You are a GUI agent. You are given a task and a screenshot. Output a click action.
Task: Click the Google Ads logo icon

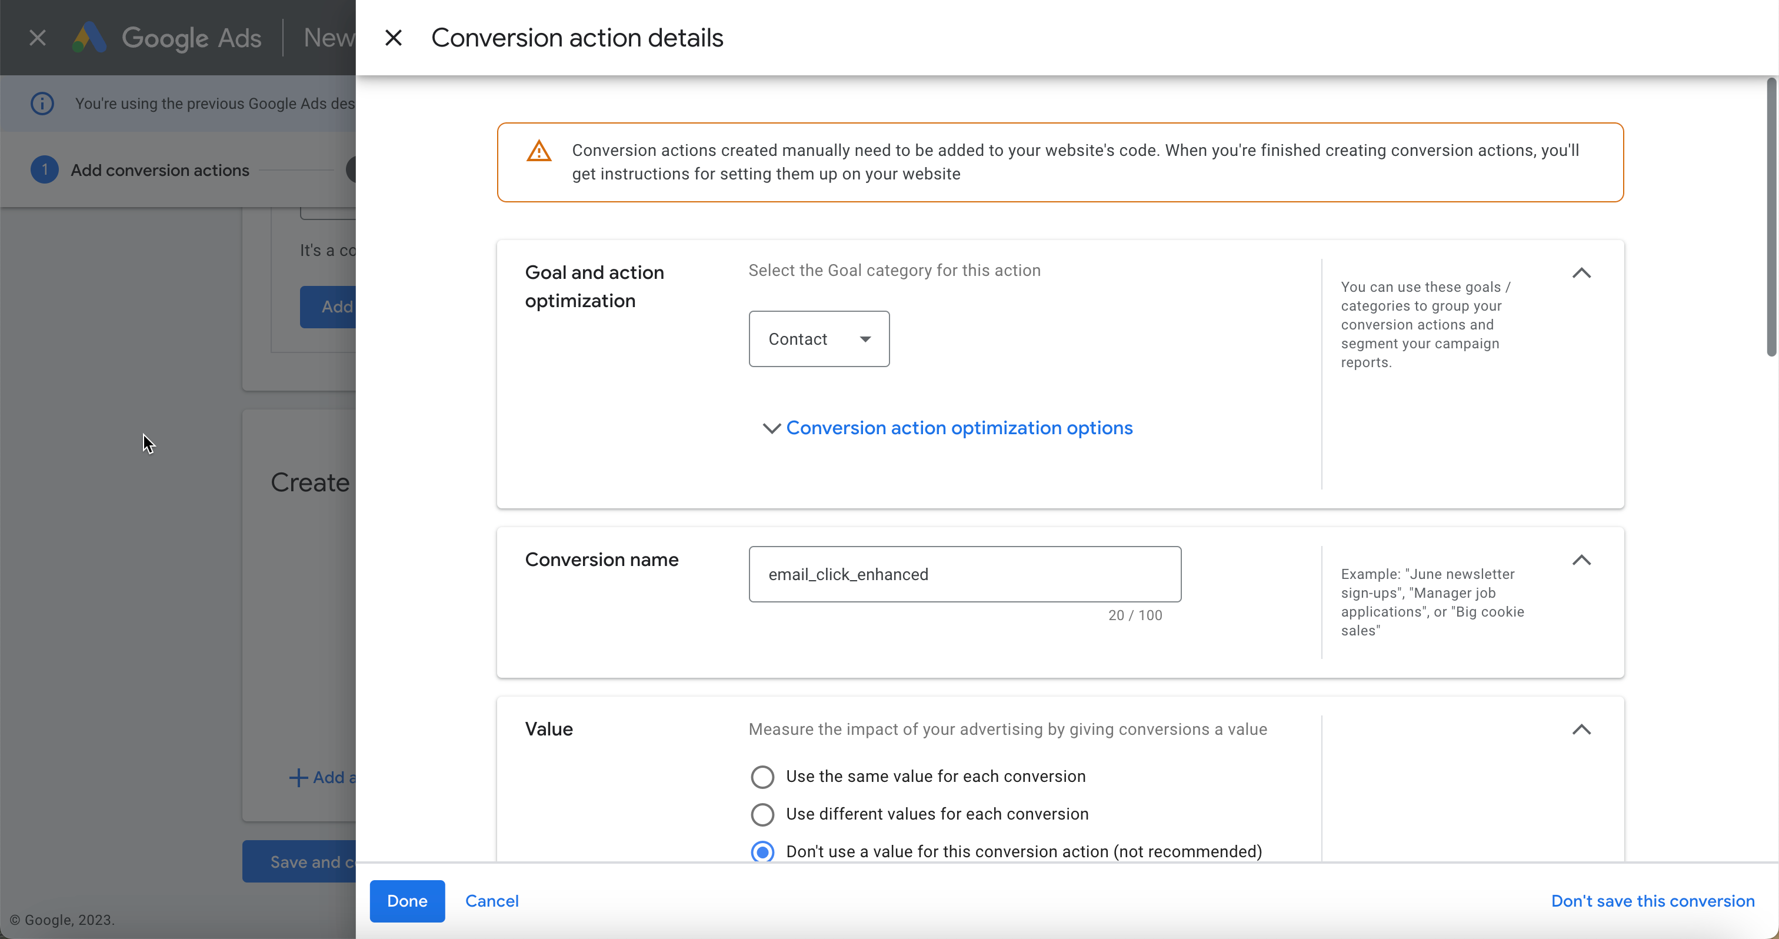point(90,38)
